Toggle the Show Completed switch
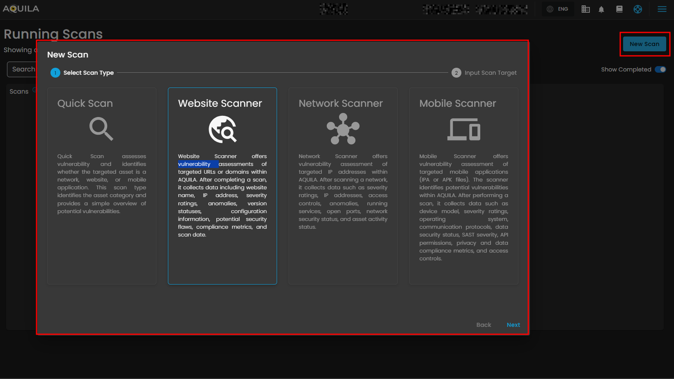Image resolution: width=674 pixels, height=379 pixels. click(x=660, y=69)
